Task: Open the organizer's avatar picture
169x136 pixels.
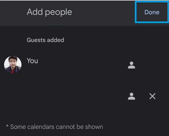Action: pos(13,65)
